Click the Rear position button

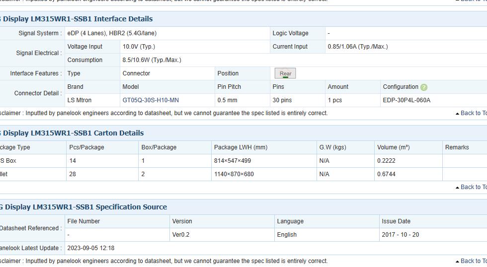click(285, 73)
